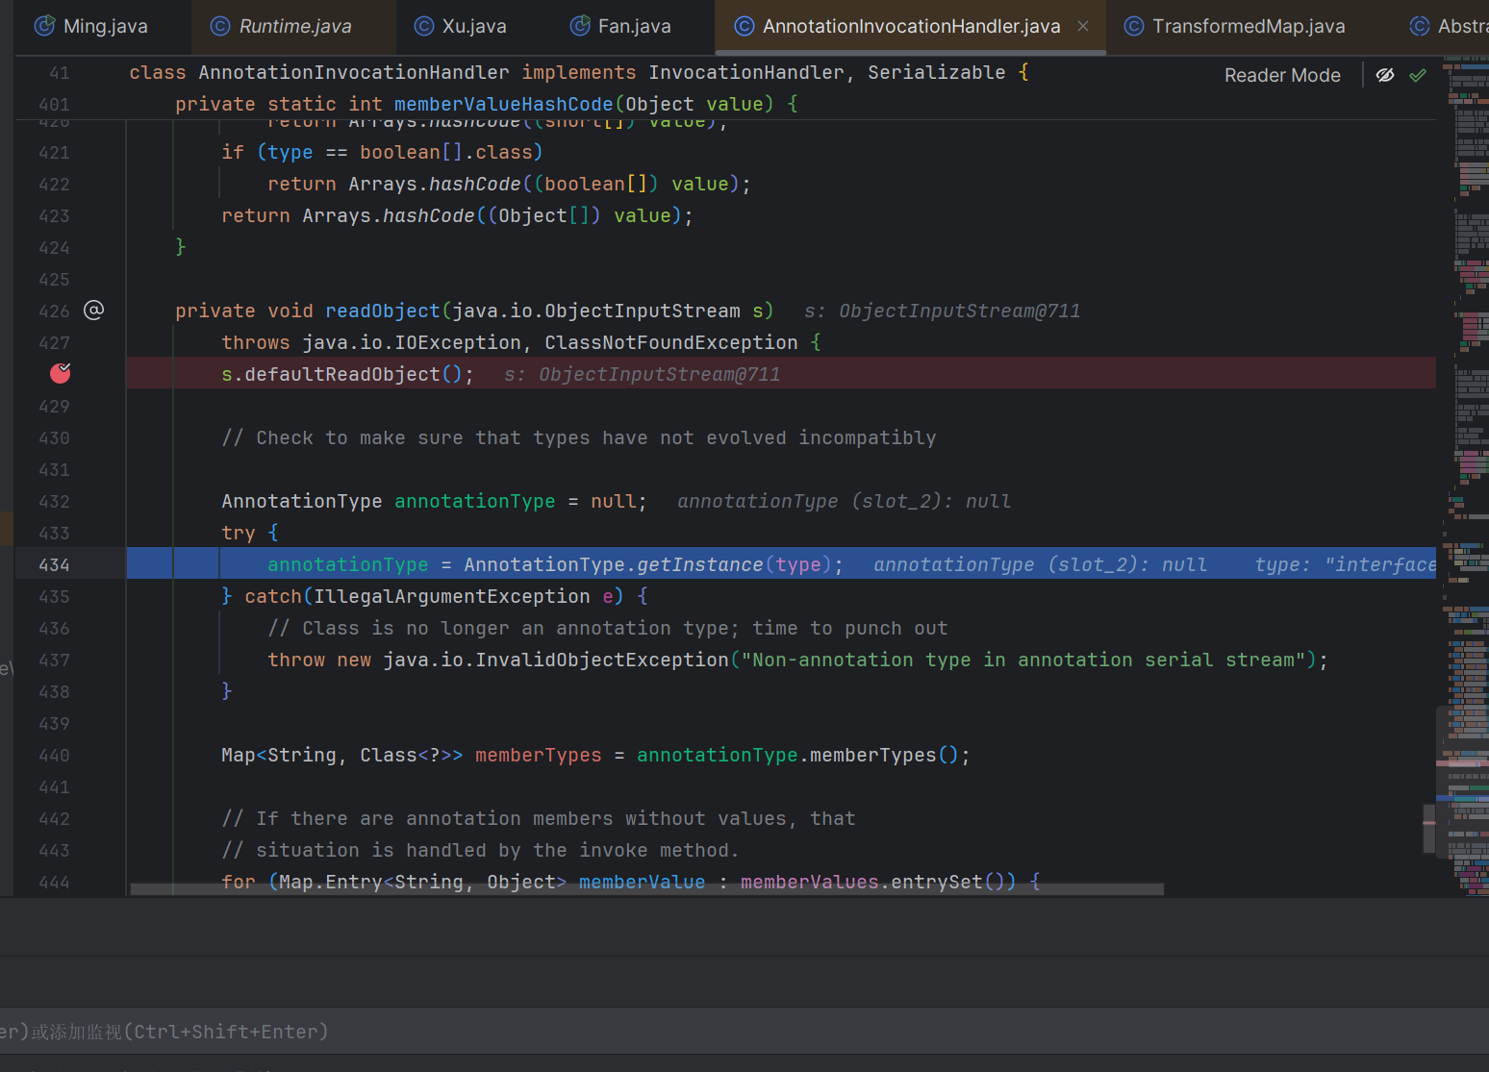Close the AnnotationInvocationHandler.java tab
The width and height of the screenshot is (1489, 1072).
(1083, 26)
